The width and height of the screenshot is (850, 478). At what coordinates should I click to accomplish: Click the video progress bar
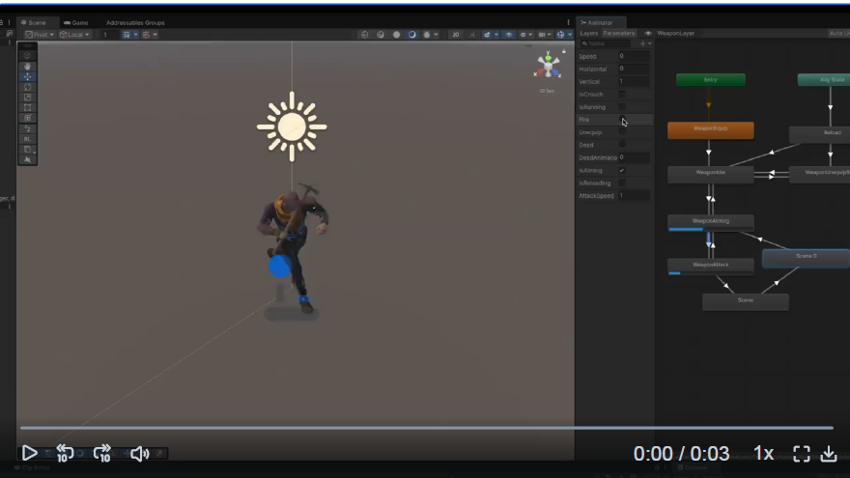pyautogui.click(x=425, y=428)
